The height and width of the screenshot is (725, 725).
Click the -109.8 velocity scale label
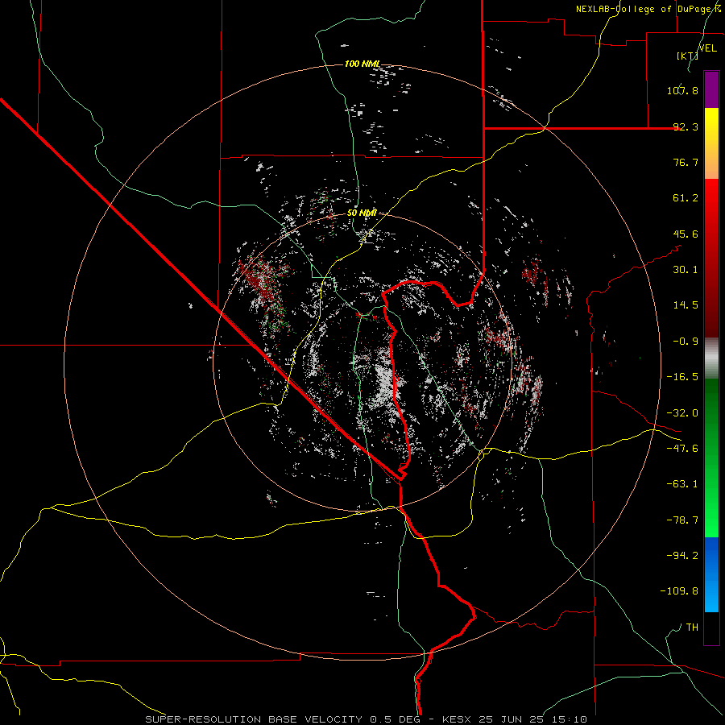tap(679, 591)
